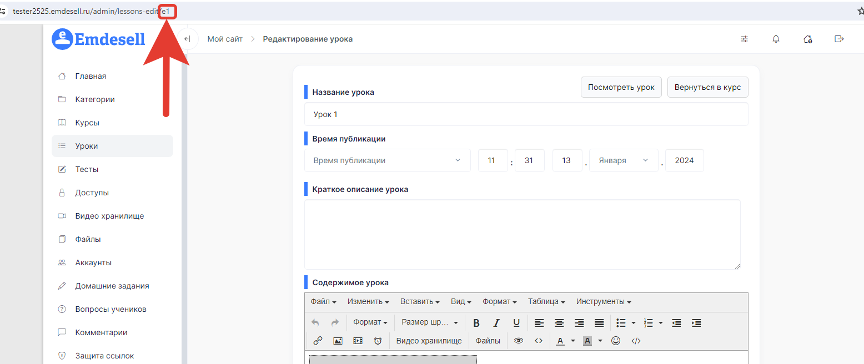Justify the text
Image resolution: width=864 pixels, height=364 pixels.
(x=599, y=322)
